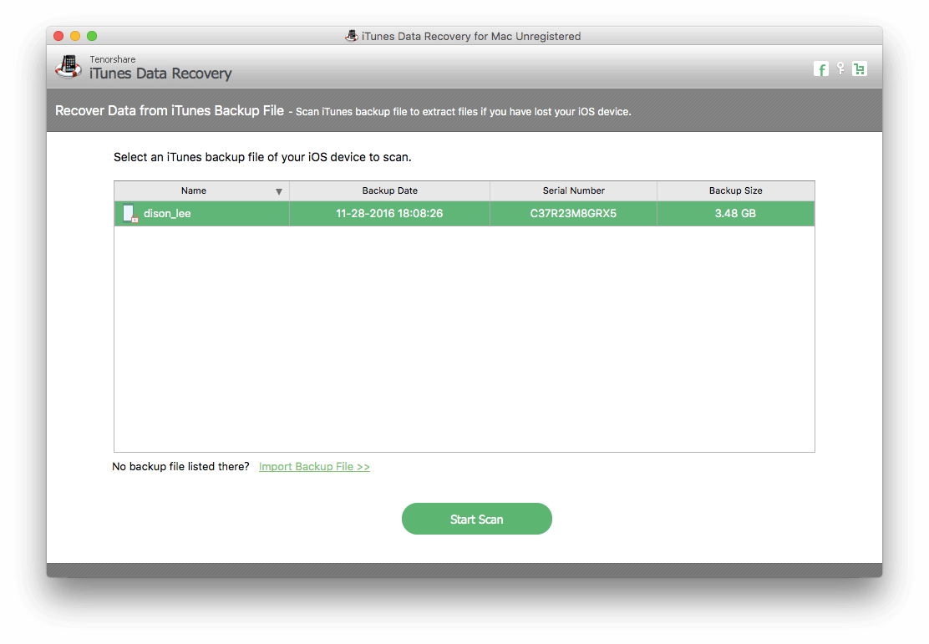
Task: Sort by the Serial Number column header
Action: pyautogui.click(x=573, y=190)
